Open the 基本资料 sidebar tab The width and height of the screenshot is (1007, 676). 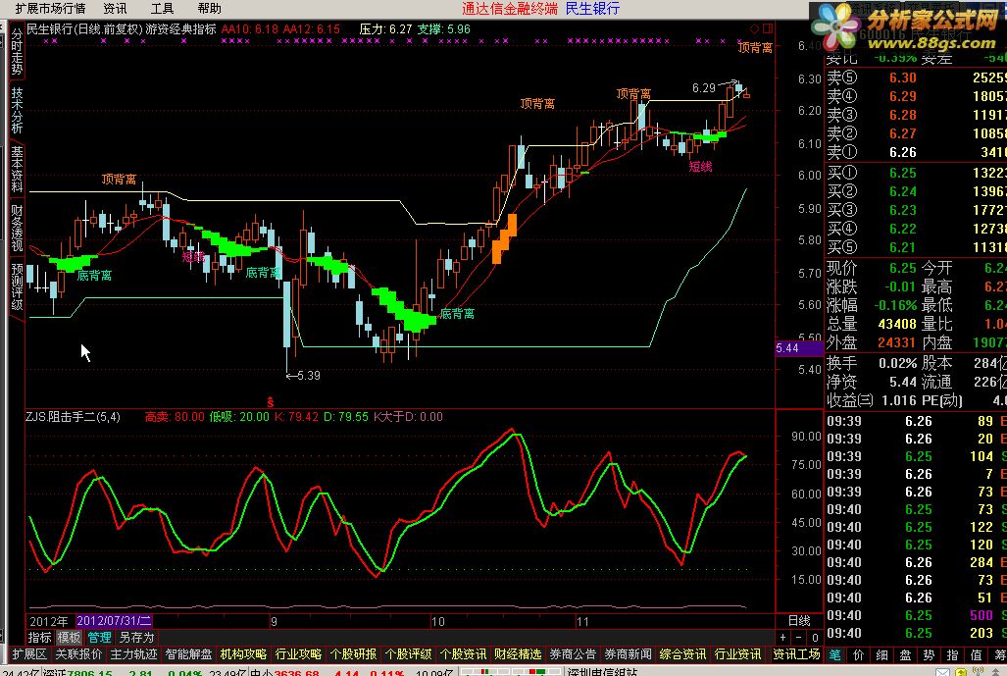pos(17,169)
